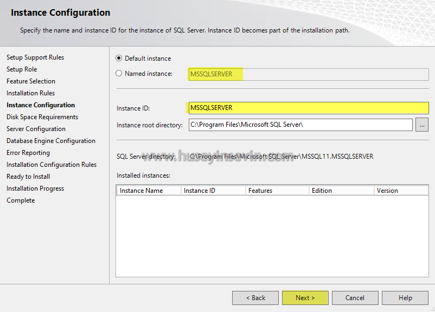Sort installed instances by Instance Name column
Image resolution: width=435 pixels, height=312 pixels.
149,191
